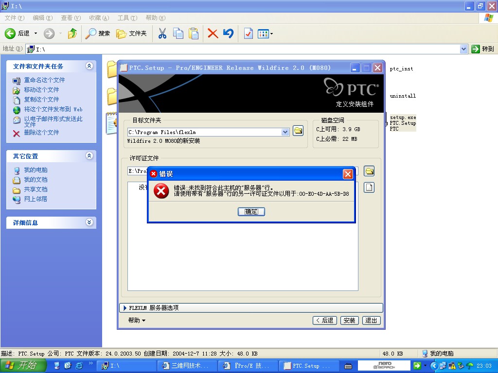498x373 pixels.
Task: Click the Undo arrow icon
Action: [x=229, y=34]
